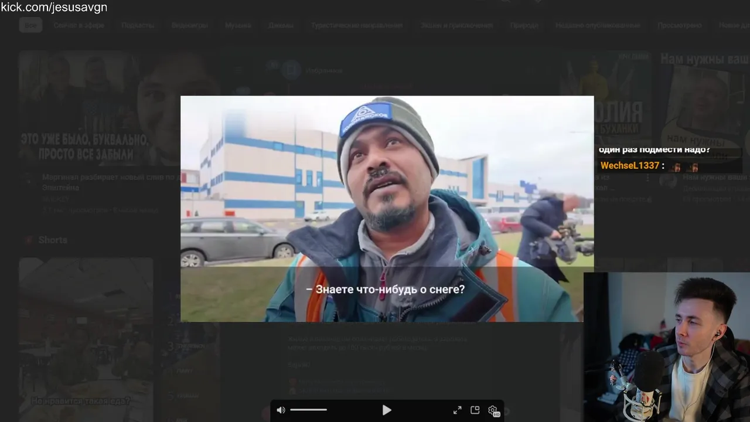Open HD quality settings gear
The width and height of the screenshot is (750, 422).
click(493, 411)
